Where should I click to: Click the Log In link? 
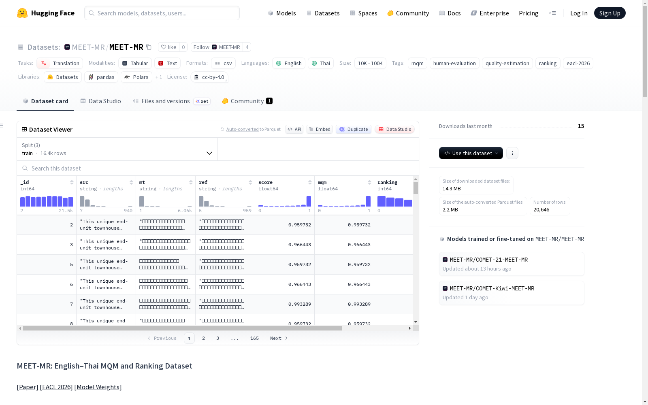579,13
